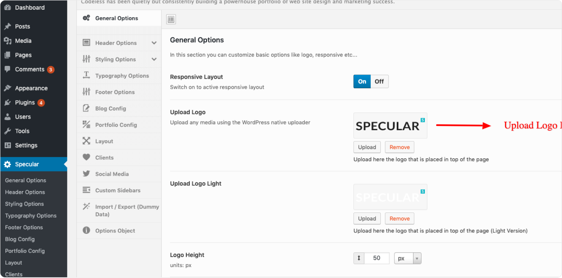Click the Logo Height value field
The image size is (562, 278).
coord(376,258)
